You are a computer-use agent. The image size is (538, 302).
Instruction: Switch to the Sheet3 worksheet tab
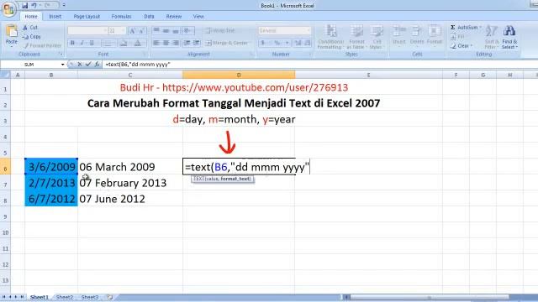pyautogui.click(x=90, y=297)
